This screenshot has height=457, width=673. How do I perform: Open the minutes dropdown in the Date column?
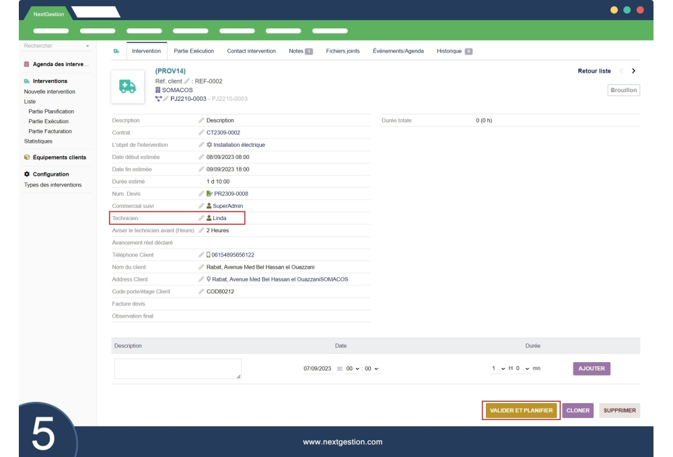(x=371, y=368)
